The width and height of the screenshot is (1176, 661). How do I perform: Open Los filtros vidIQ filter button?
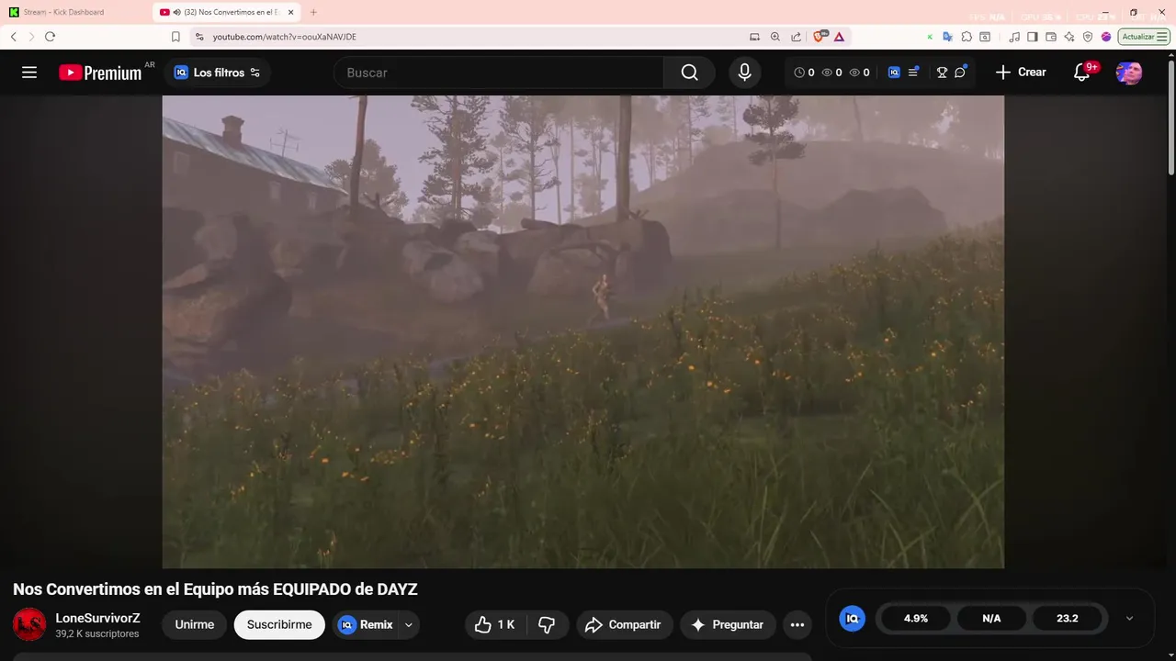pyautogui.click(x=218, y=73)
